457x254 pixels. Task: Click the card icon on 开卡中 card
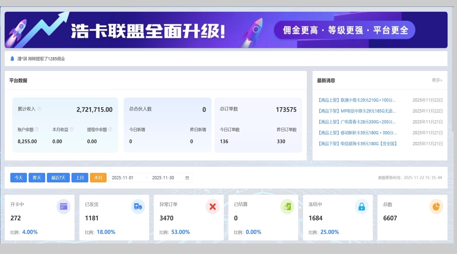pos(63,207)
